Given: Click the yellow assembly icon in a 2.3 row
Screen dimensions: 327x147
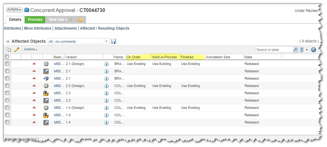Looking at the screenshot, I should [x=46, y=93].
